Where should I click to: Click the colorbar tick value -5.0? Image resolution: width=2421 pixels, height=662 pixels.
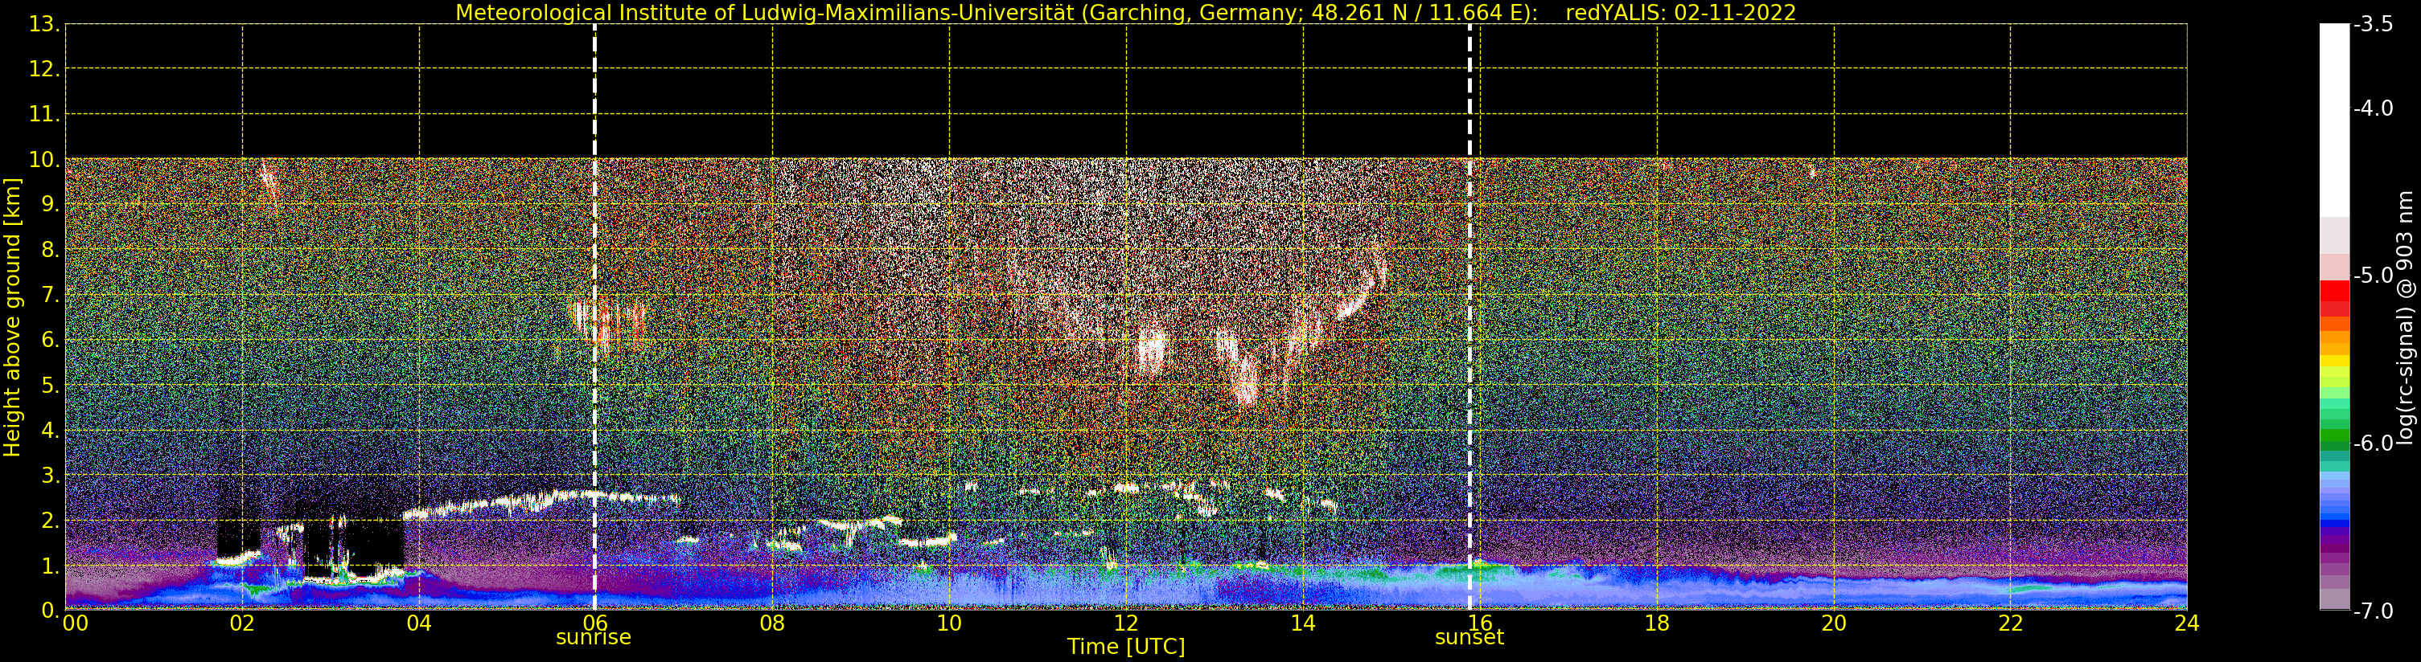click(x=2373, y=276)
